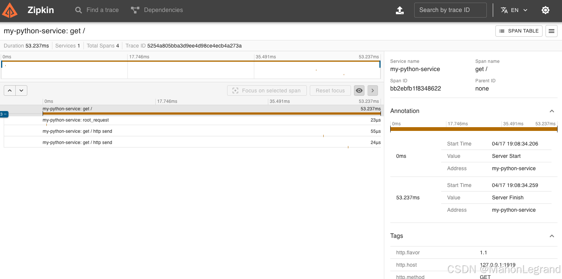Click the http.method tag row
Screen dimensions: 562x279
474,276
